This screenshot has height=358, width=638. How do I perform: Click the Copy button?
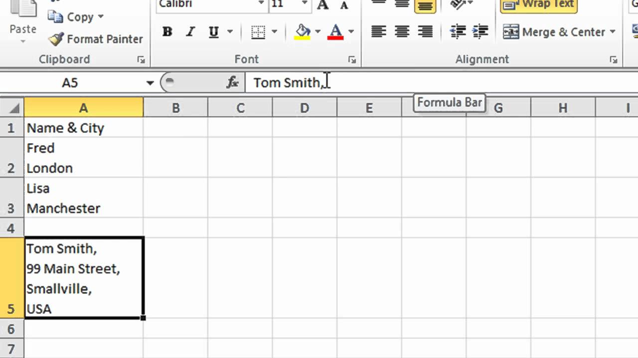pos(71,17)
